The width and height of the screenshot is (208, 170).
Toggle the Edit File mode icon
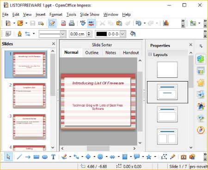tap(52, 23)
